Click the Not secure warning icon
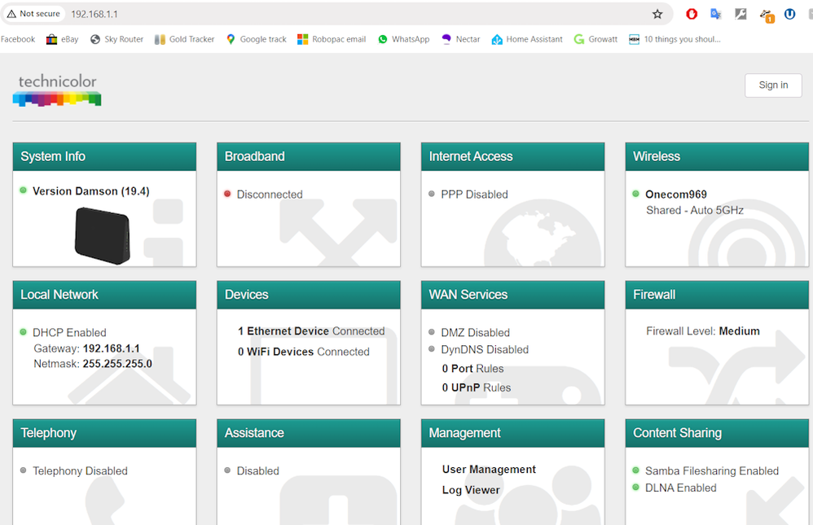Screen dimensions: 813x525 click(12, 14)
